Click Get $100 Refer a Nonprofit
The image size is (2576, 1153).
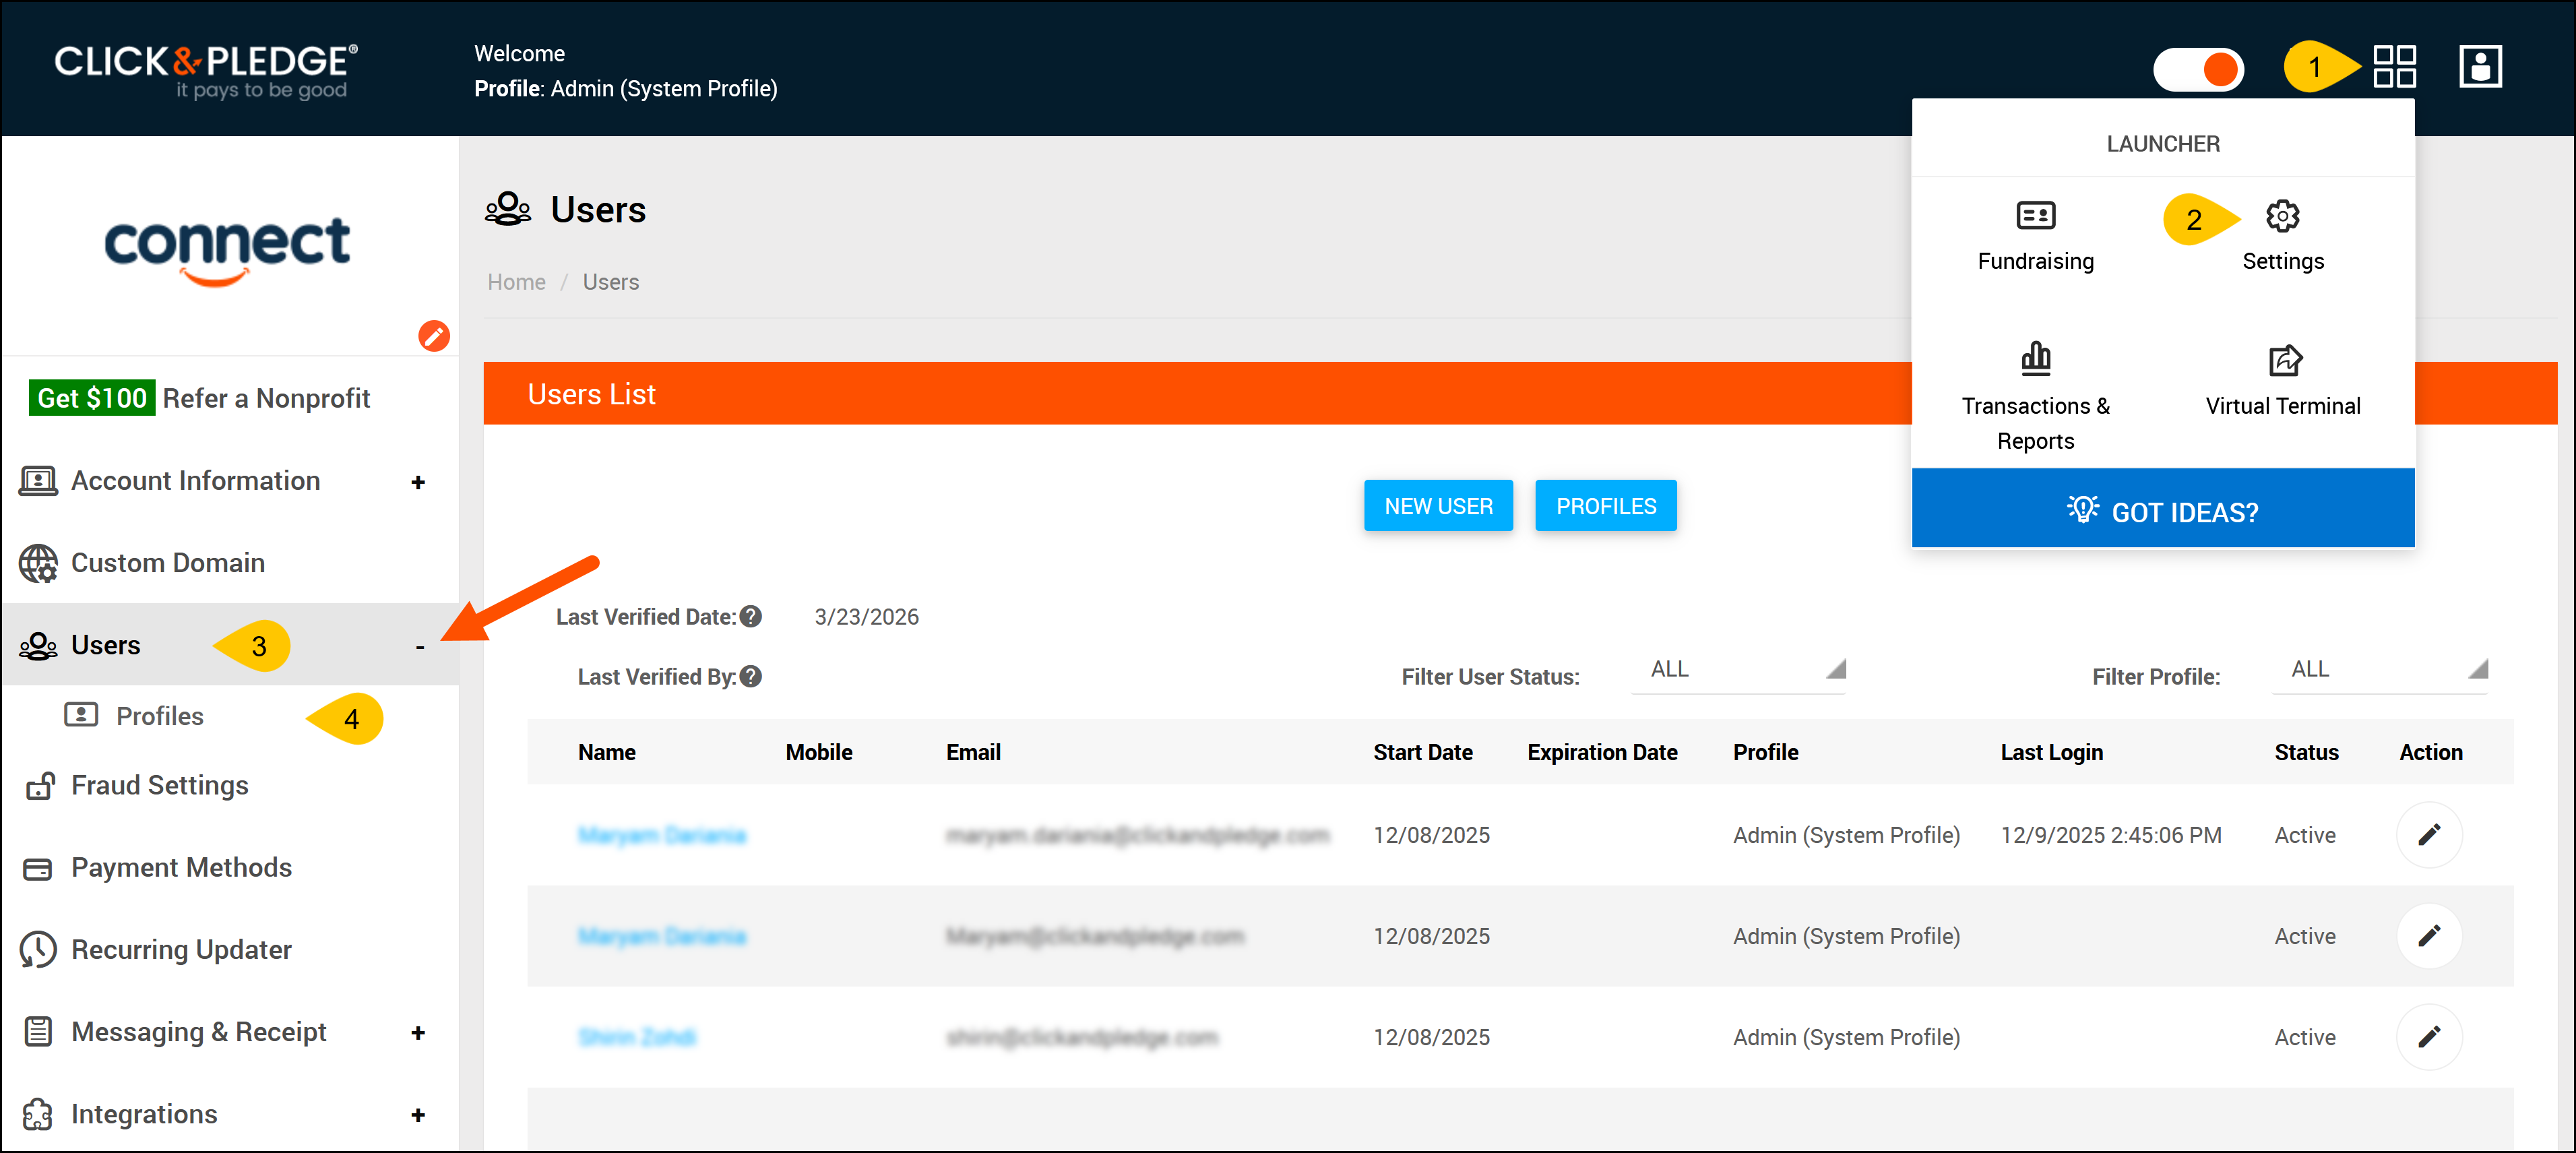click(199, 398)
